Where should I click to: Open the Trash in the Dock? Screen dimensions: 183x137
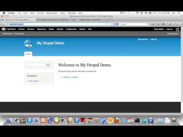174,120
